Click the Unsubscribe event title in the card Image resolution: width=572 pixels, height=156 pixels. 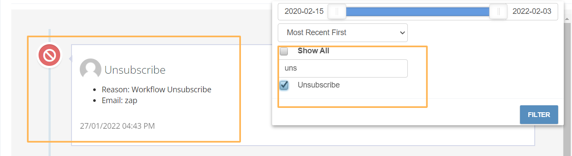(135, 70)
